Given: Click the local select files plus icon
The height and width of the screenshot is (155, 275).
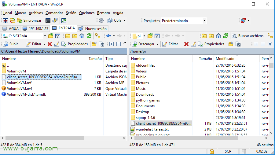Looking at the screenshot, I should [111, 44].
